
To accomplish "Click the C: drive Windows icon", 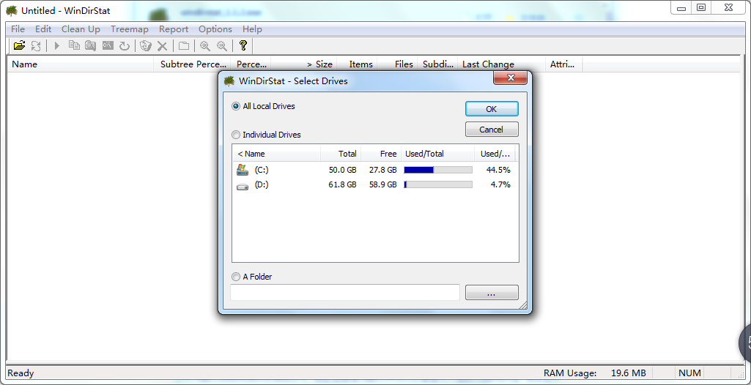I will [243, 170].
